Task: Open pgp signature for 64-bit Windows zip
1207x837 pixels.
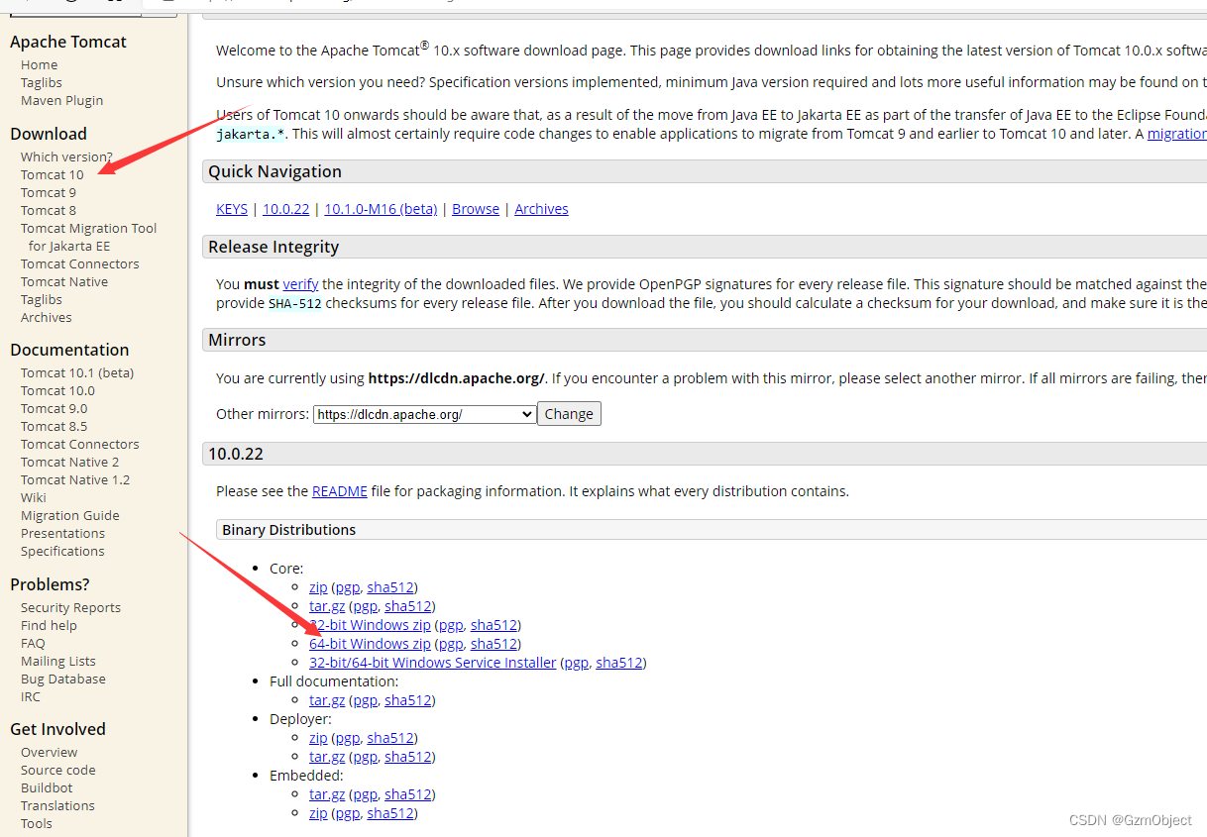Action: (451, 644)
